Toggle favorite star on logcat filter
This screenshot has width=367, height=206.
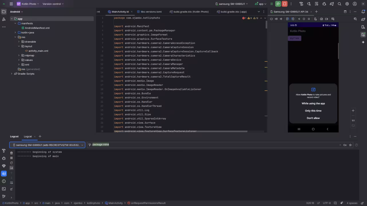(350, 145)
